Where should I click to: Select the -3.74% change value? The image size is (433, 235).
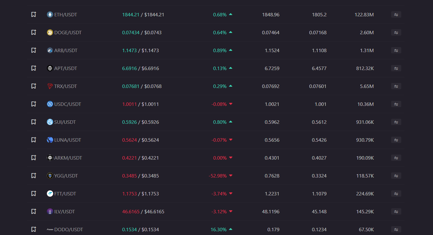(x=219, y=194)
